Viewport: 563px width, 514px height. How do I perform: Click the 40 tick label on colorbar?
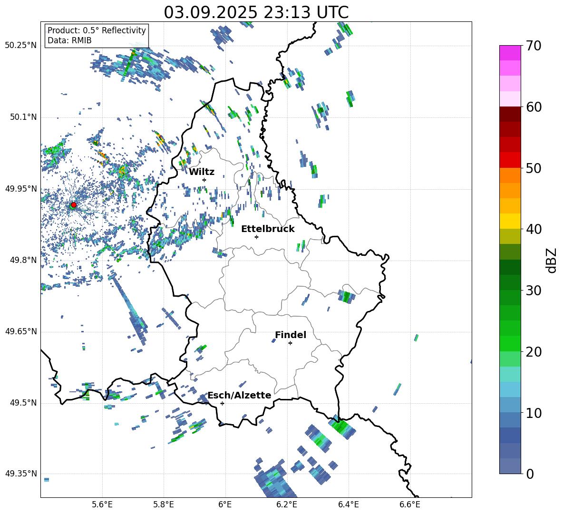pyautogui.click(x=534, y=229)
